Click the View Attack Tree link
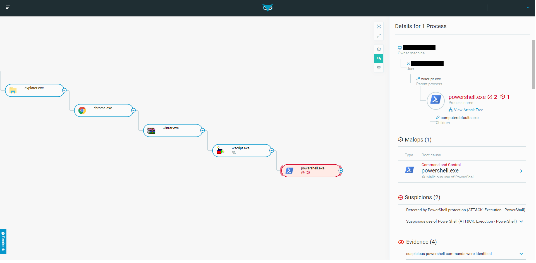This screenshot has width=536, height=263. [x=468, y=110]
